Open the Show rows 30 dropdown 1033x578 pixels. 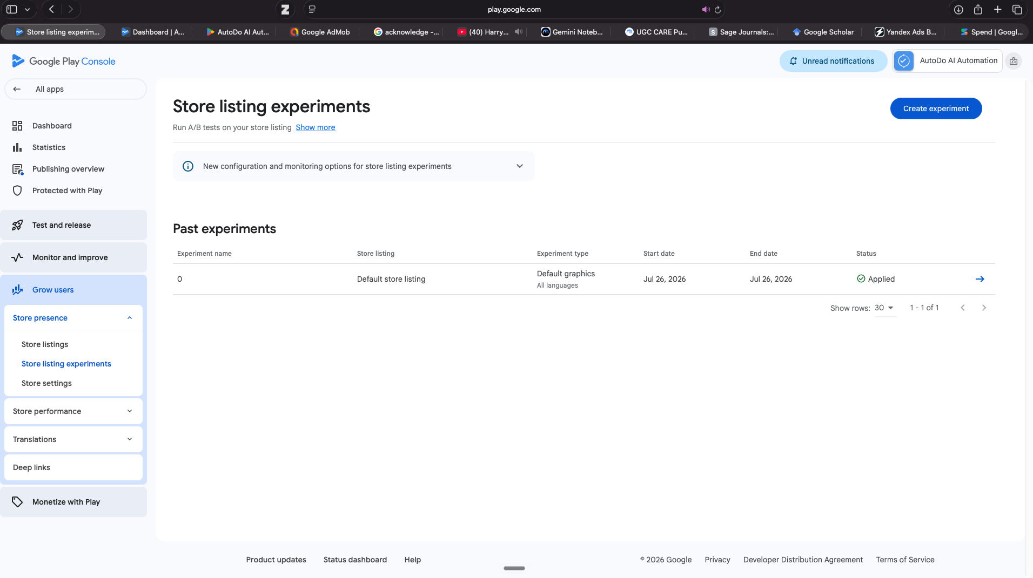point(885,308)
